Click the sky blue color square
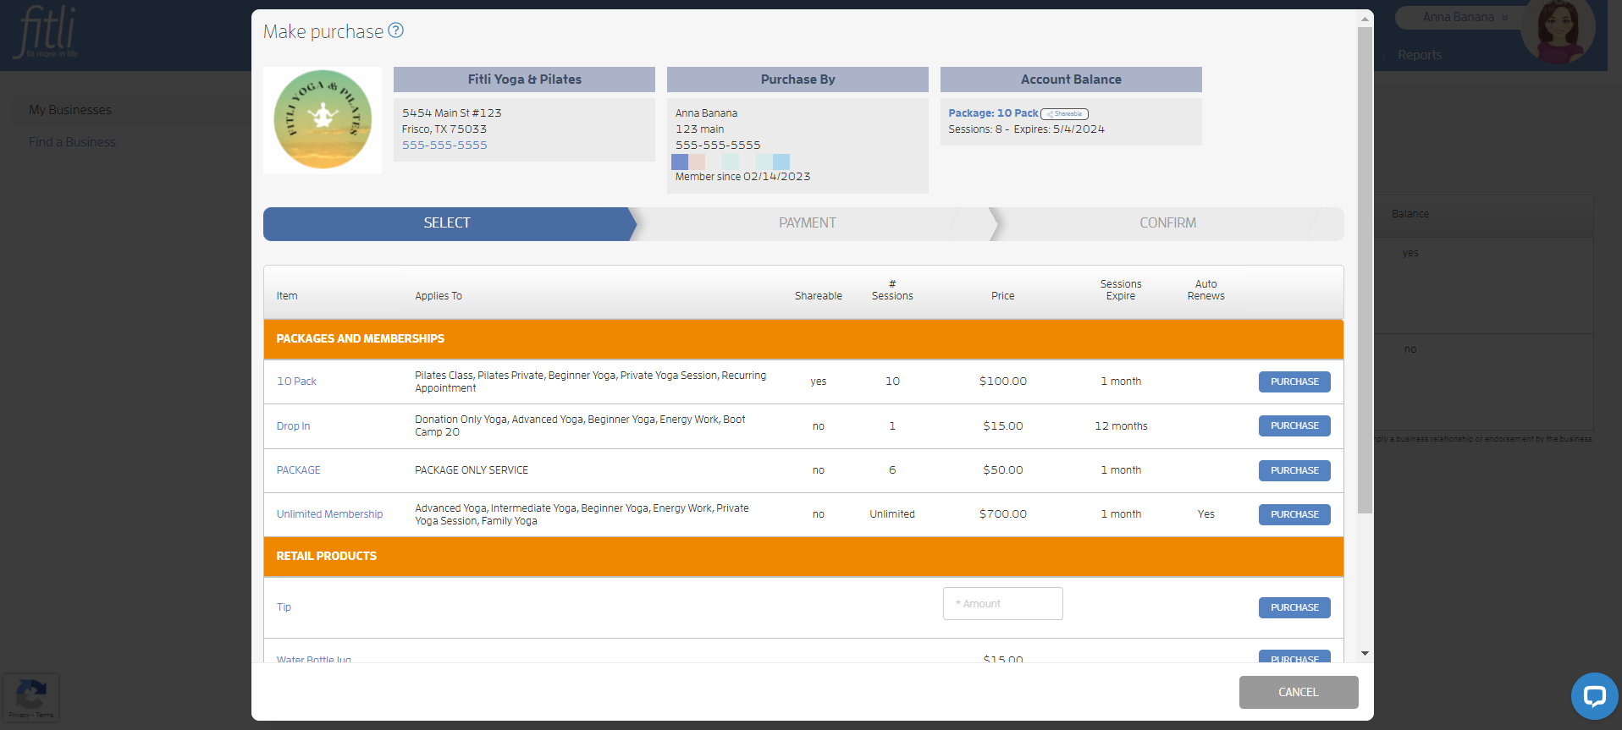 pos(781,162)
